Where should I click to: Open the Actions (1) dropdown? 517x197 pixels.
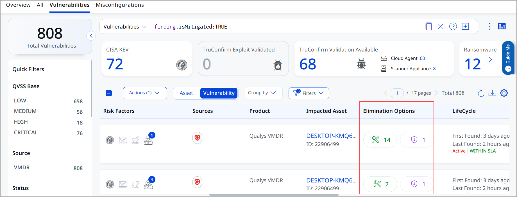(145, 93)
